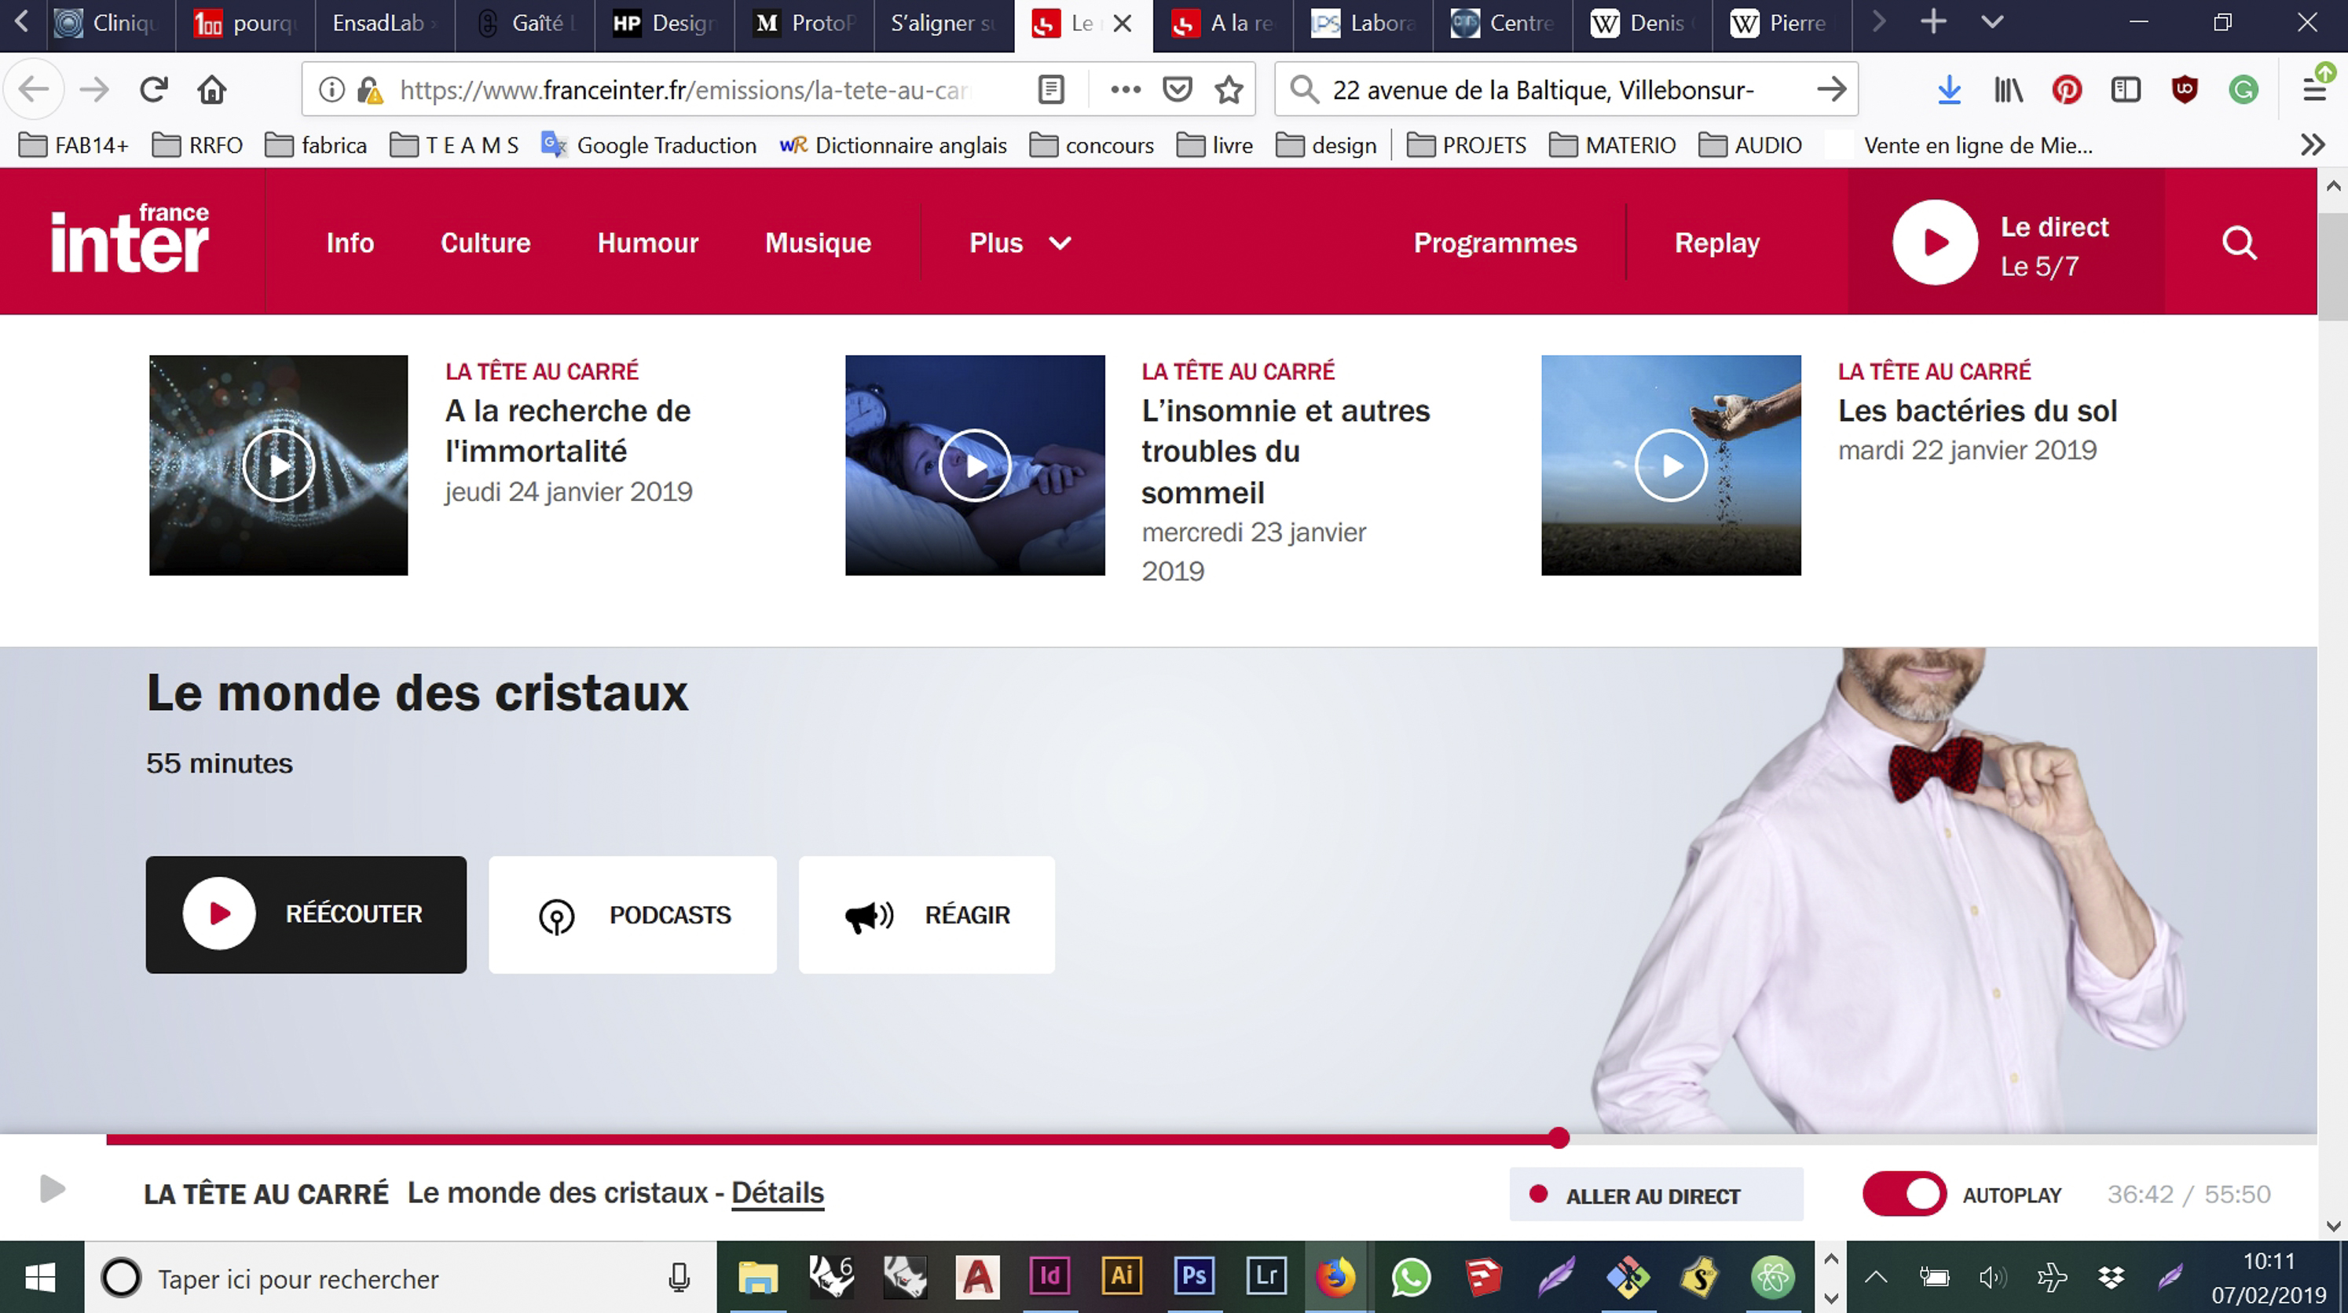2348x1313 pixels.
Task: Click the Réécouter button
Action: click(x=306, y=914)
